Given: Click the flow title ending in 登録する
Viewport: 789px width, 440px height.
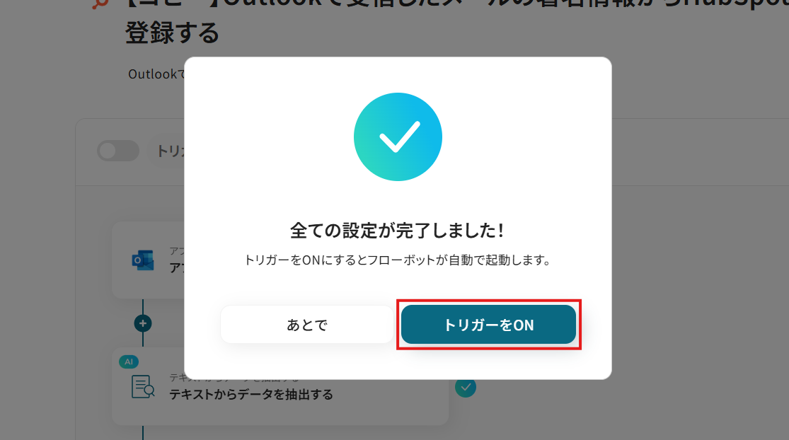Looking at the screenshot, I should (x=172, y=33).
